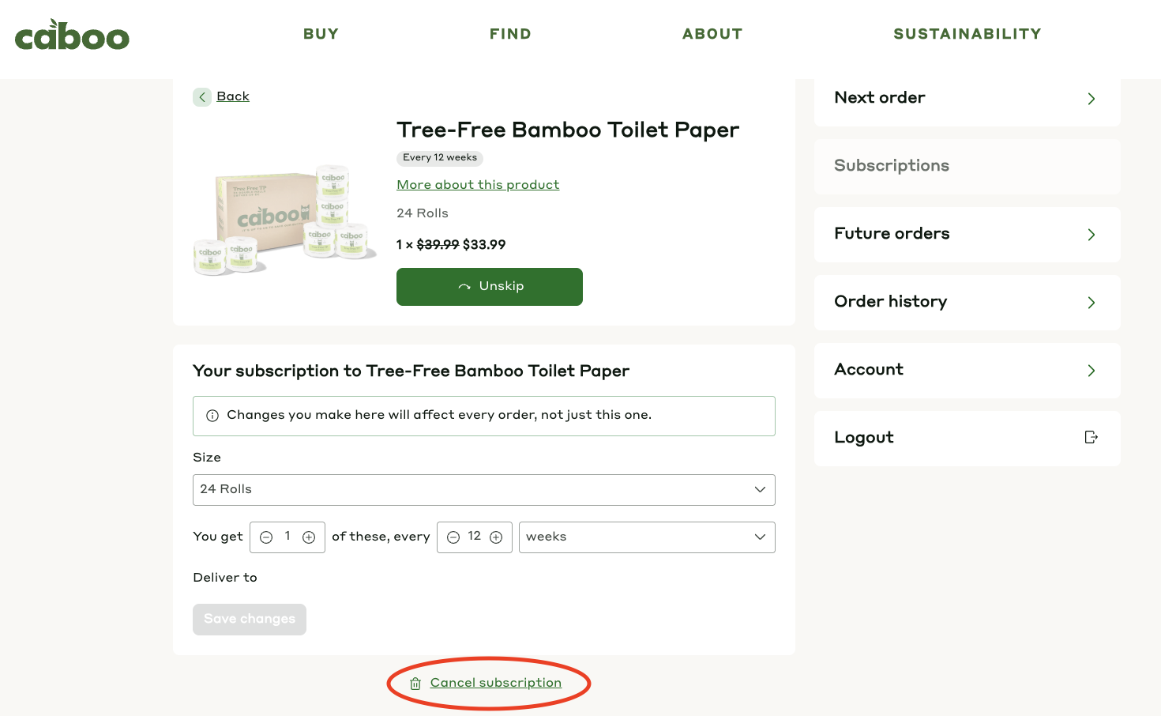Click the bamboo toilet paper product image
1161x716 pixels.
[x=284, y=220]
